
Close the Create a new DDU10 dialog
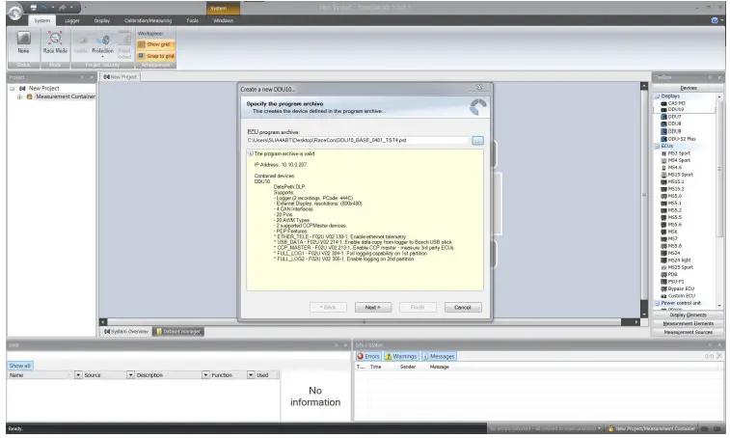[479, 88]
